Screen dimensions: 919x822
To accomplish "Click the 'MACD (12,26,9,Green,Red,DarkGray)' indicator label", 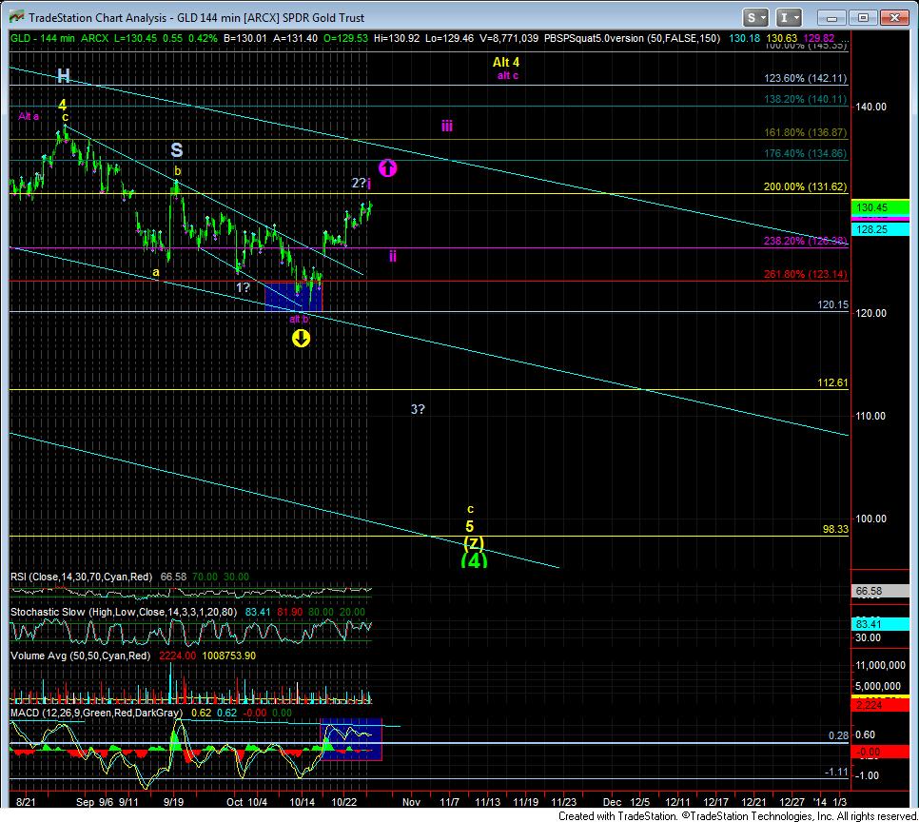I will [97, 713].
